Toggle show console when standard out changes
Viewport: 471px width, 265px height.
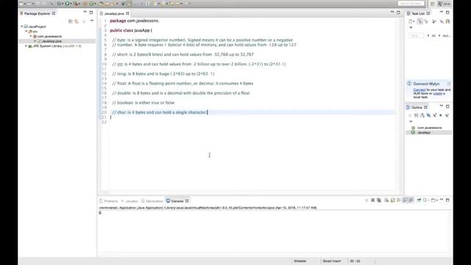click(405, 200)
